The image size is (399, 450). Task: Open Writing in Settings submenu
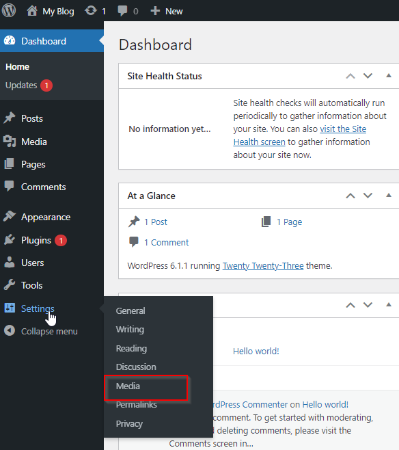[130, 330]
